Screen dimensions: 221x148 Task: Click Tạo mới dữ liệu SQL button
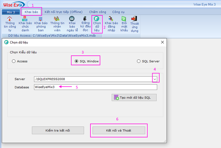(134, 97)
